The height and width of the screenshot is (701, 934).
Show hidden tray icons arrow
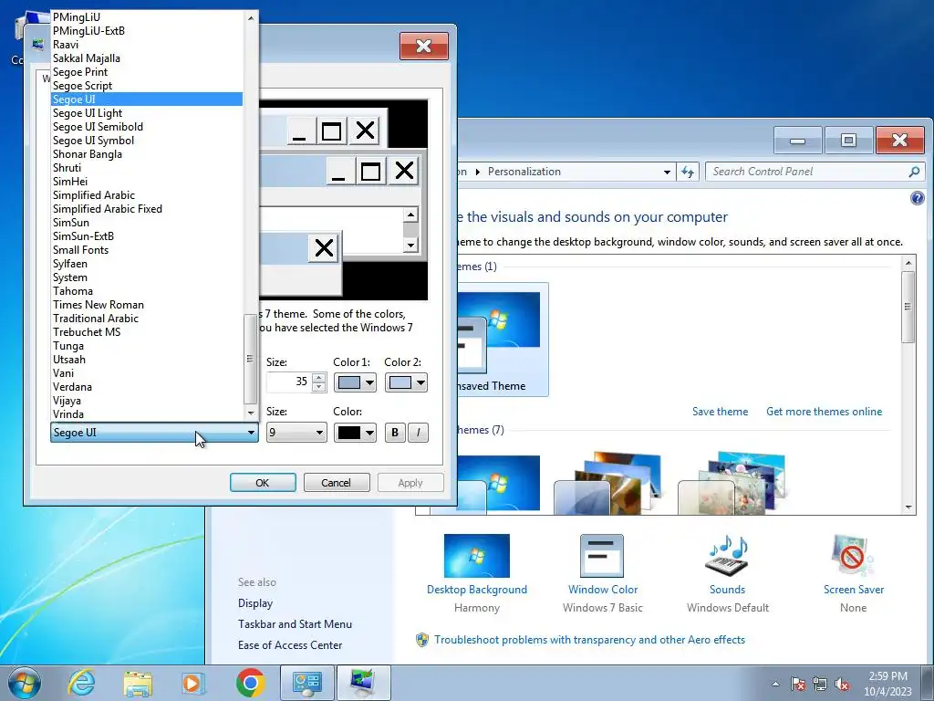point(775,684)
